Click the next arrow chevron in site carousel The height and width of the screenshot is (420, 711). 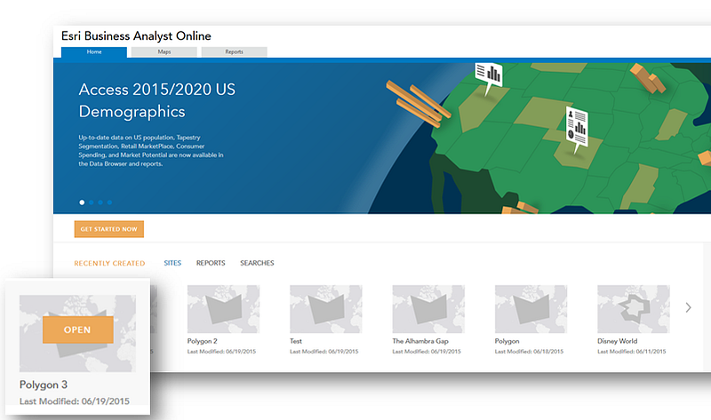(x=688, y=307)
